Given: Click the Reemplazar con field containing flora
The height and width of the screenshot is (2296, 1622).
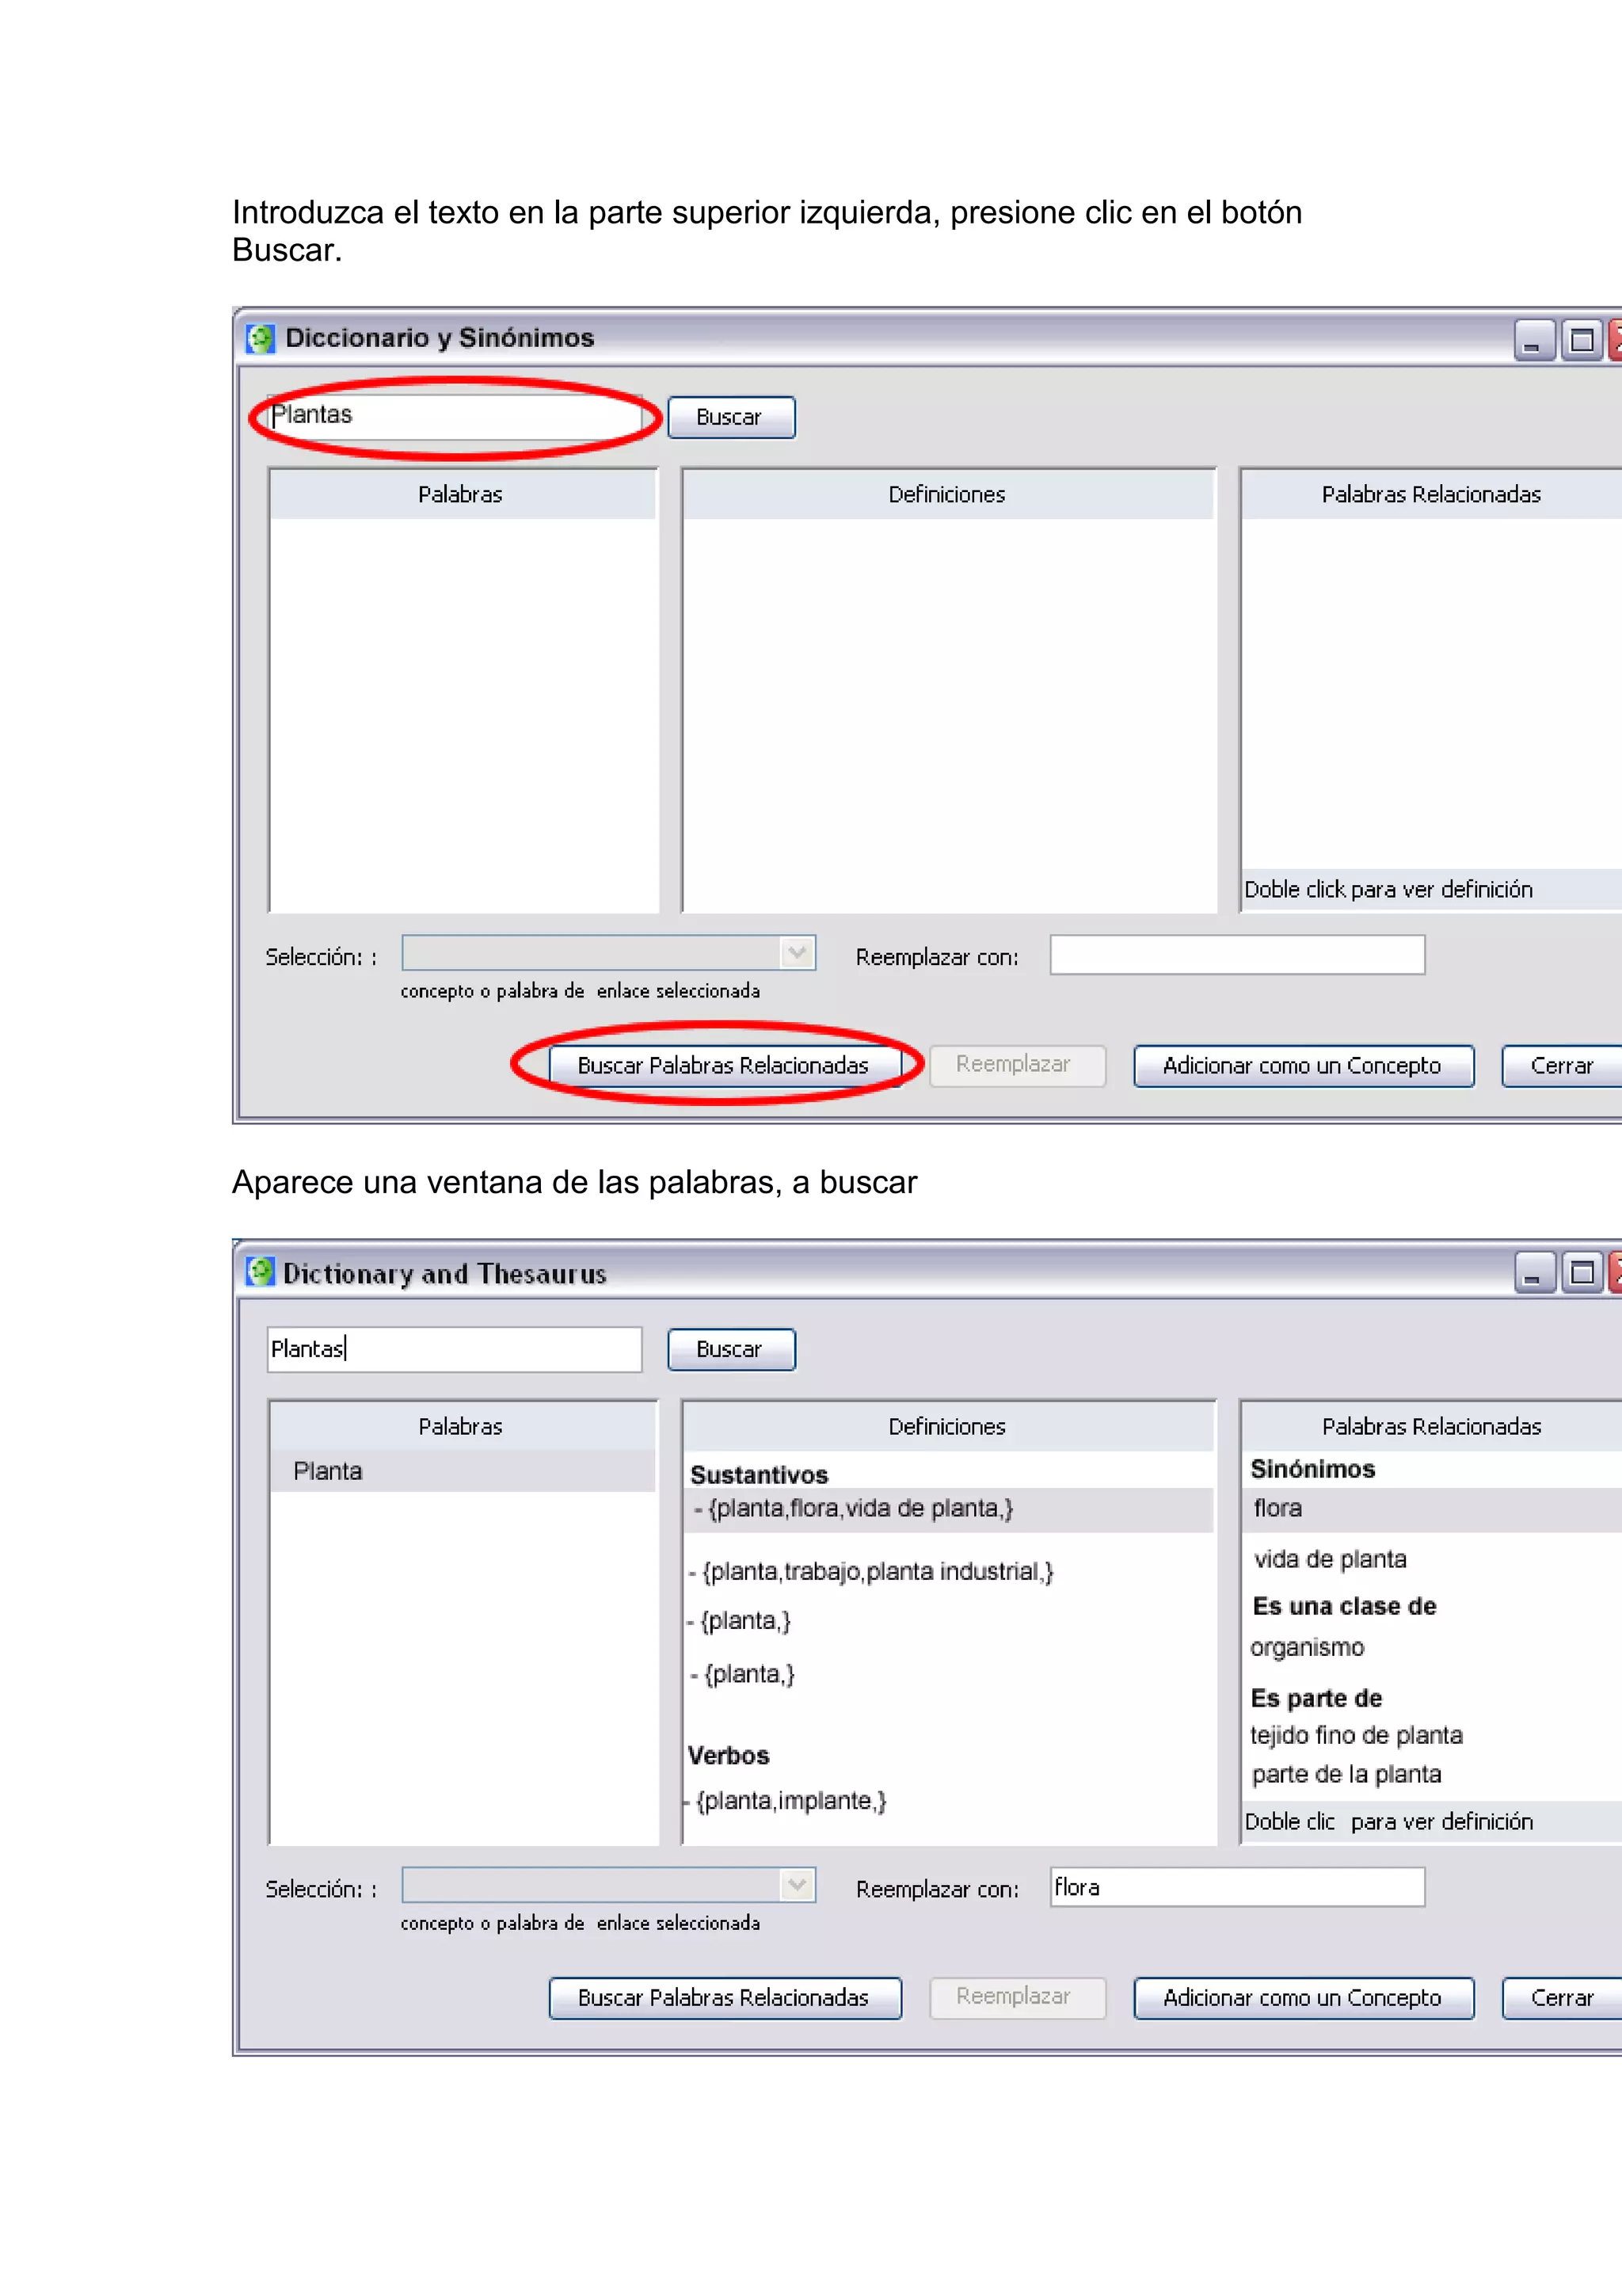Looking at the screenshot, I should tap(1236, 1887).
